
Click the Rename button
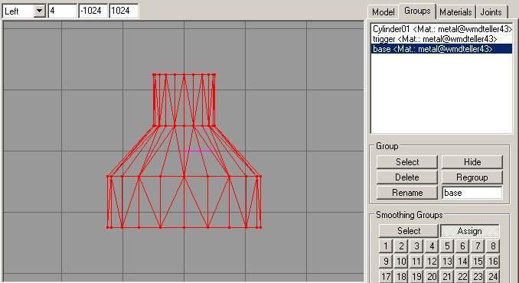click(407, 193)
